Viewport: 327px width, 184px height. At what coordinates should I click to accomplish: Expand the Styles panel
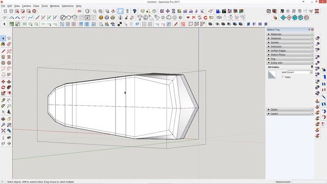point(290,109)
